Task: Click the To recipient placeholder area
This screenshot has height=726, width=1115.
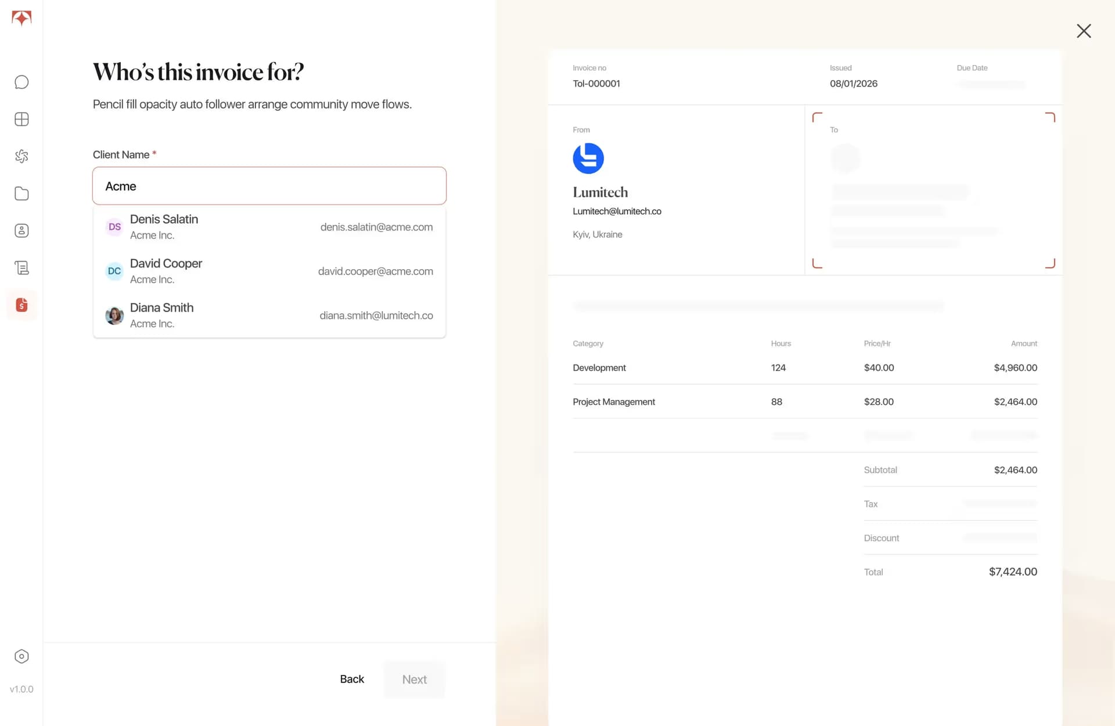Action: [x=933, y=190]
